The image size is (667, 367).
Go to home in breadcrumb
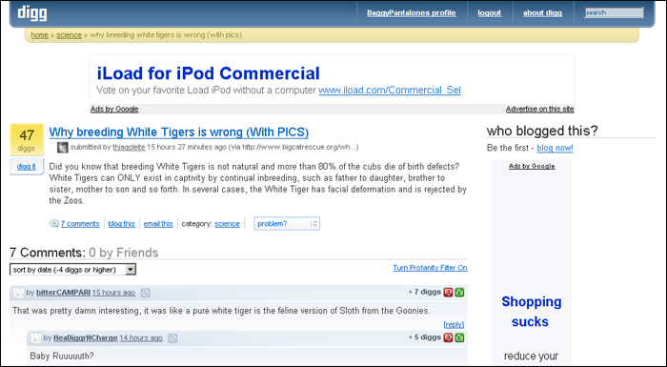40,35
